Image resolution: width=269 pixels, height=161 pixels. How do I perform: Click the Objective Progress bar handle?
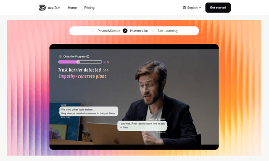pos(78,62)
